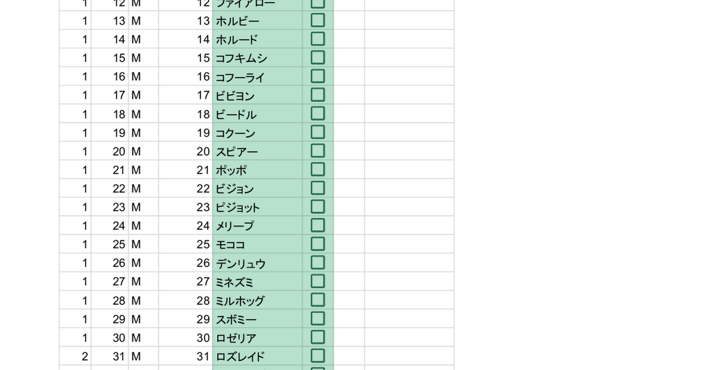Image resolution: width=704 pixels, height=370 pixels.
Task: Select the モココ name cell
Action: [x=257, y=244]
